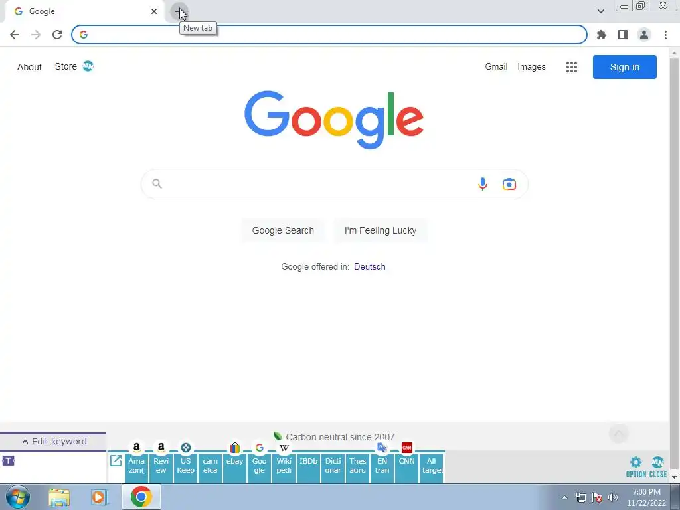Open the Extensions puzzle icon
The height and width of the screenshot is (510, 680).
tap(602, 35)
